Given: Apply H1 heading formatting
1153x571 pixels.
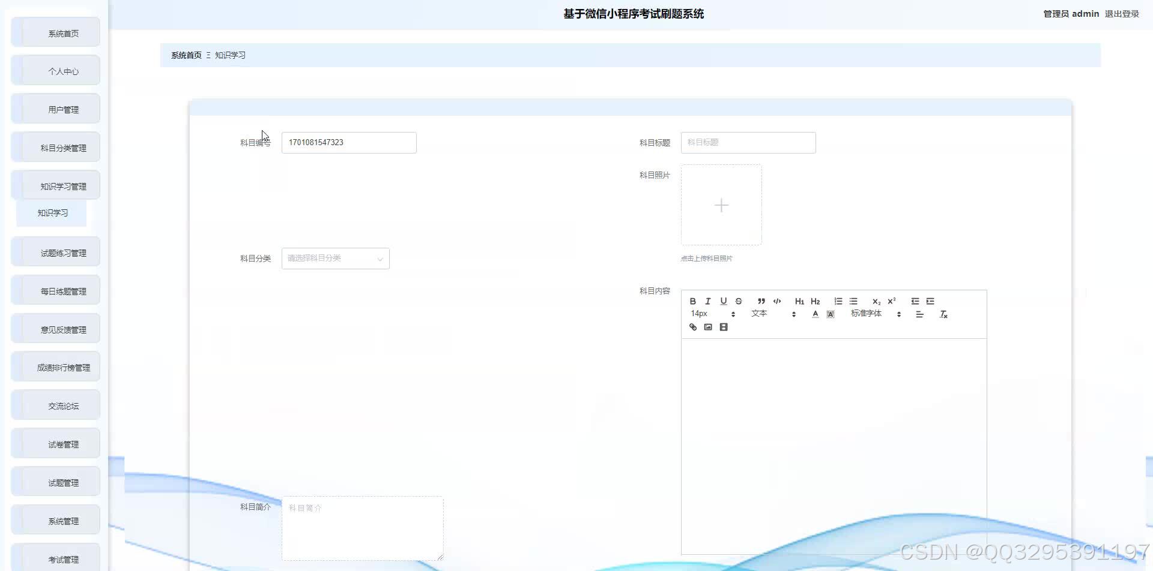Looking at the screenshot, I should [799, 301].
